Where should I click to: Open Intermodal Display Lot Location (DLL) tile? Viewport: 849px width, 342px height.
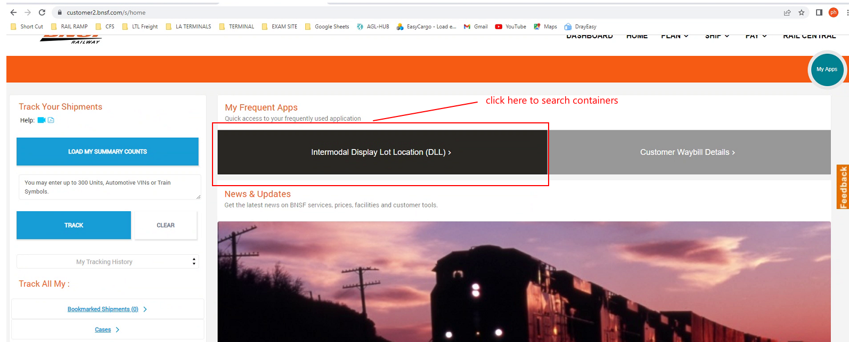tap(381, 152)
